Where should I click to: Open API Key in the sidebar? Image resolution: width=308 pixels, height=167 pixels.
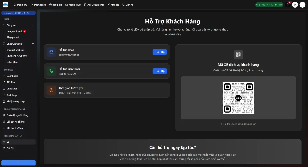pos(11,82)
